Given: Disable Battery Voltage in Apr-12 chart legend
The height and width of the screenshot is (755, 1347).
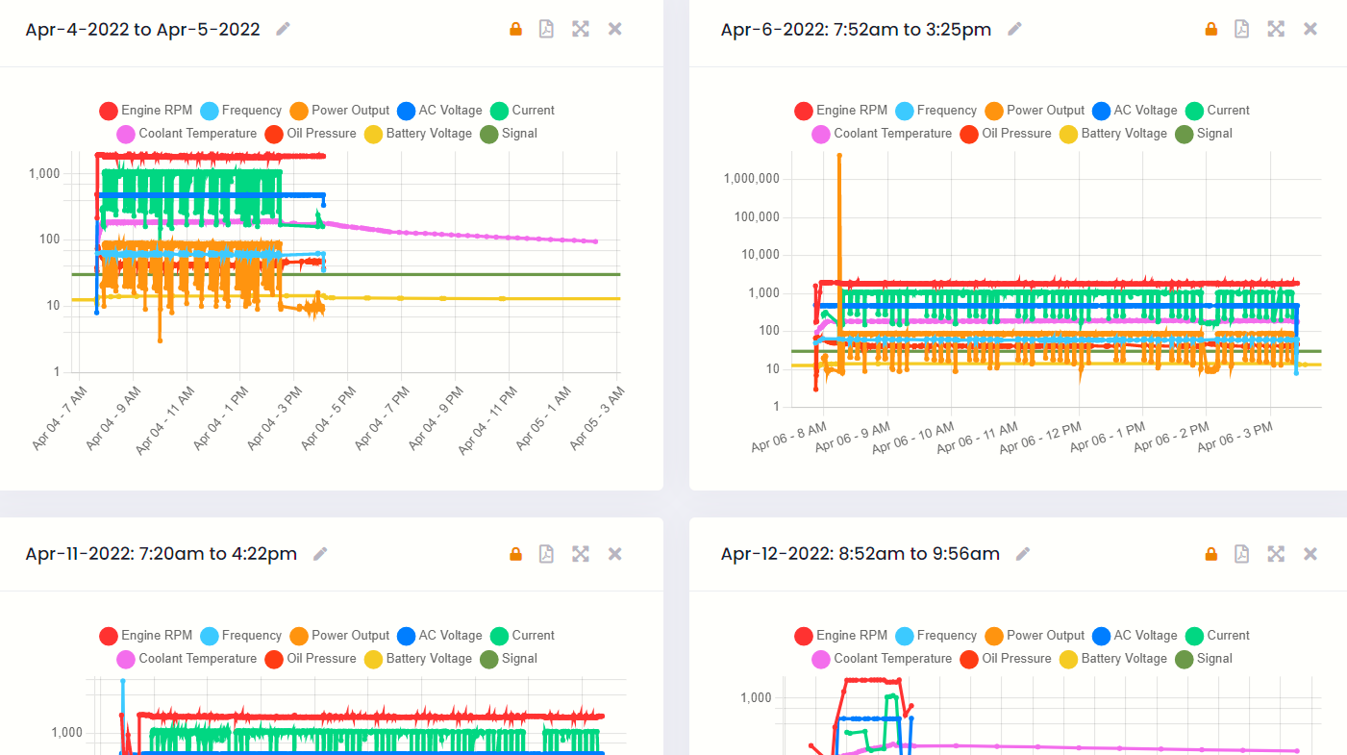Looking at the screenshot, I should click(x=1112, y=659).
